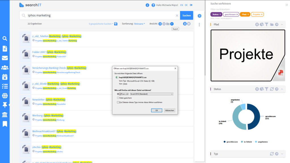Open Pfad facet in popout arrow icon
This screenshot has height=163, width=290.
coord(277,24)
